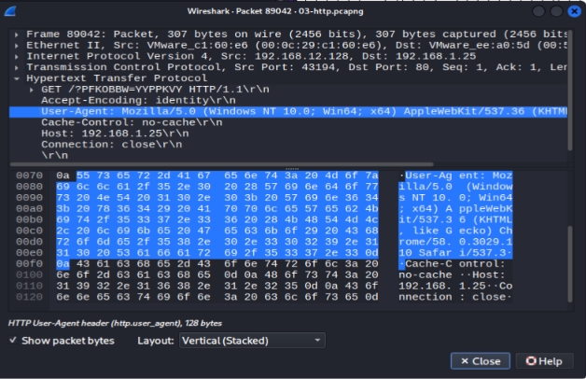Click the Help button

[x=544, y=361]
